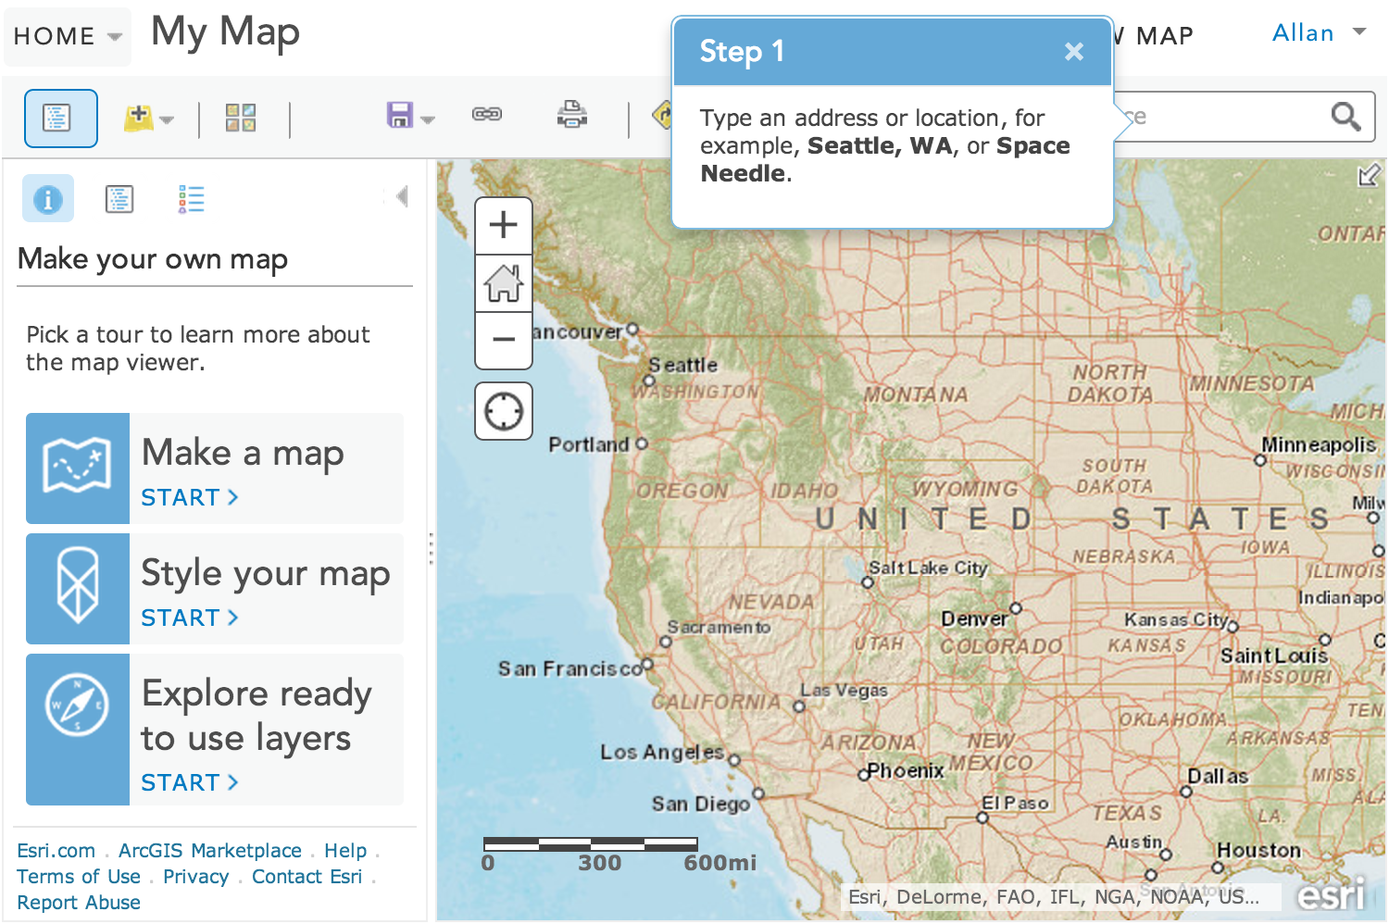Open the Basemap gallery
Viewport: 1389px width, 924px height.
241,118
